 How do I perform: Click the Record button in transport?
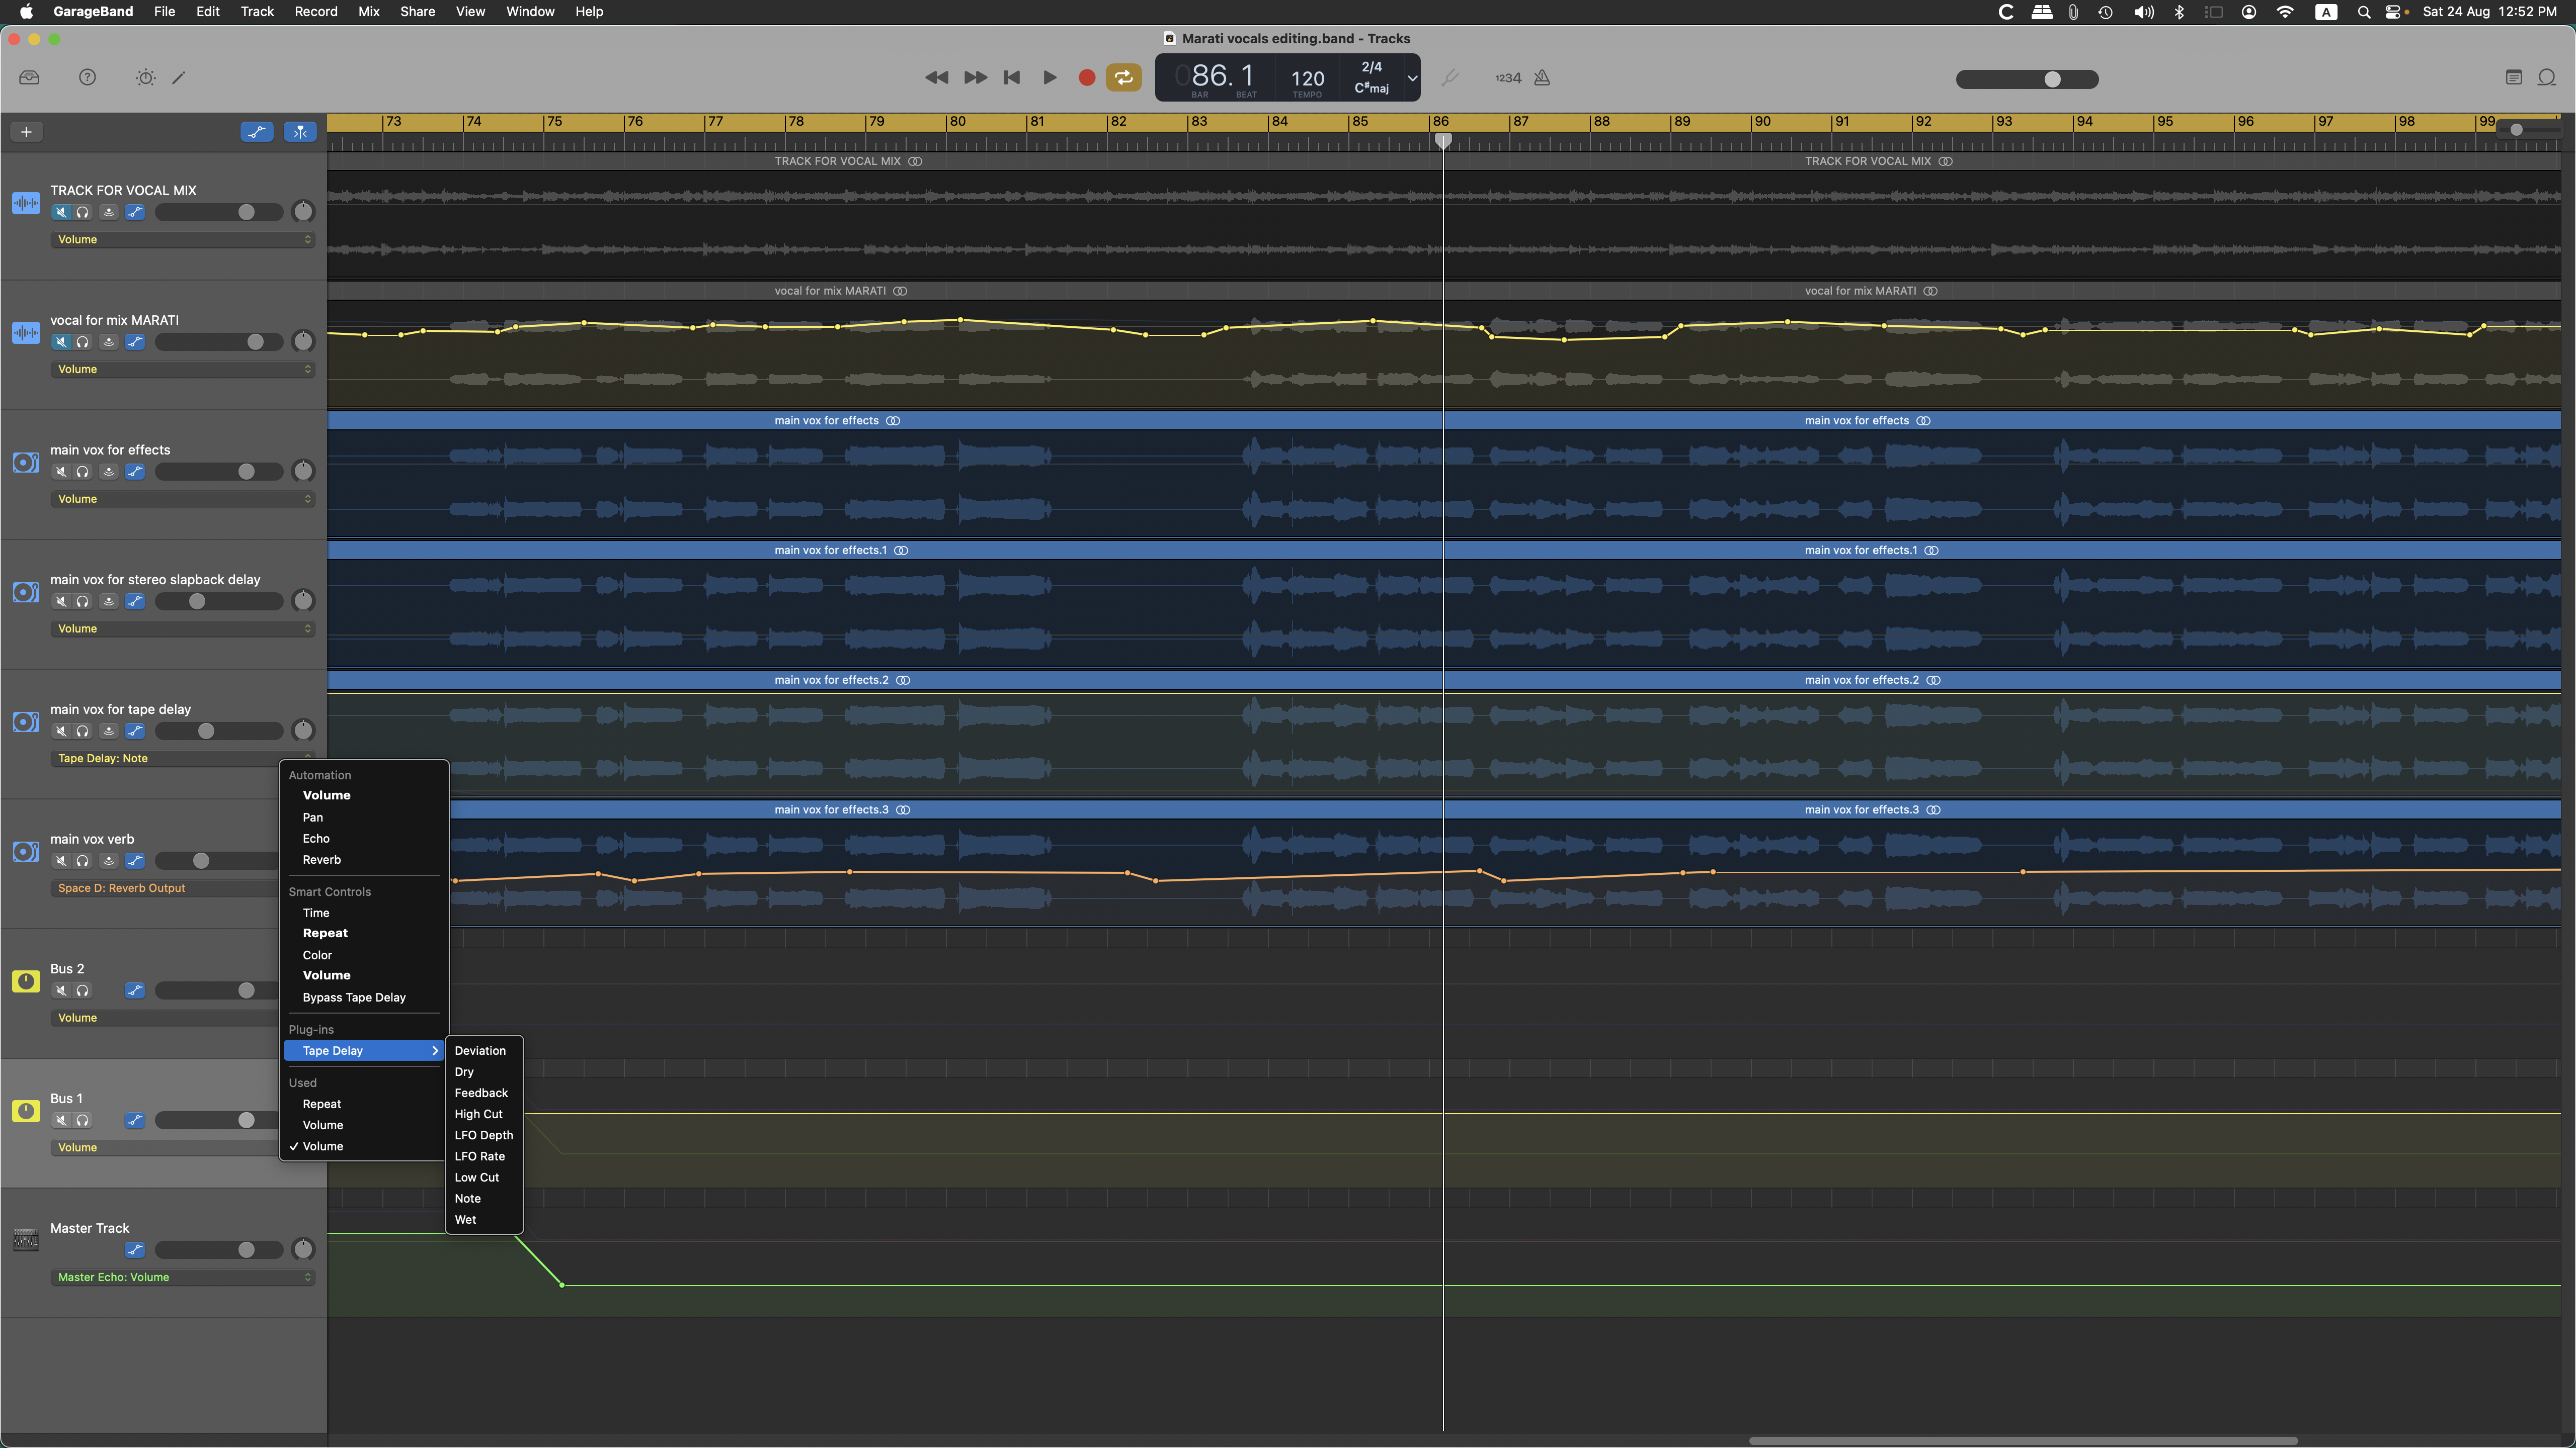1086,78
